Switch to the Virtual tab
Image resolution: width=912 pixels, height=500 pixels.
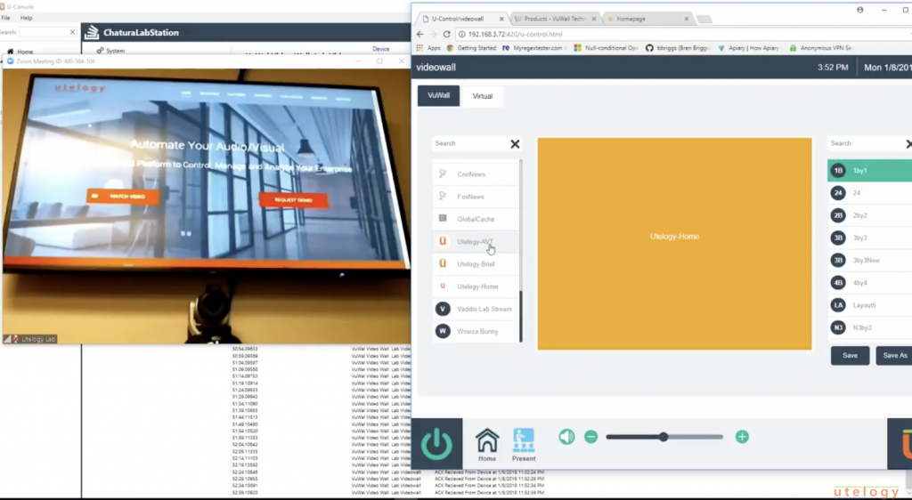pos(482,95)
